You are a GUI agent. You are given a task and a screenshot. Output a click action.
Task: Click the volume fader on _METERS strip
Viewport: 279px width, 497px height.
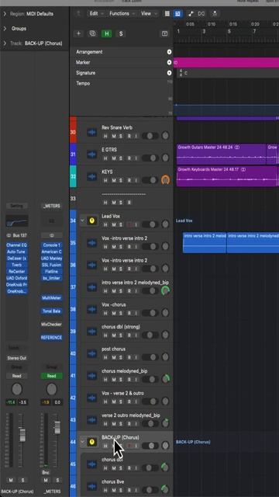[57, 428]
